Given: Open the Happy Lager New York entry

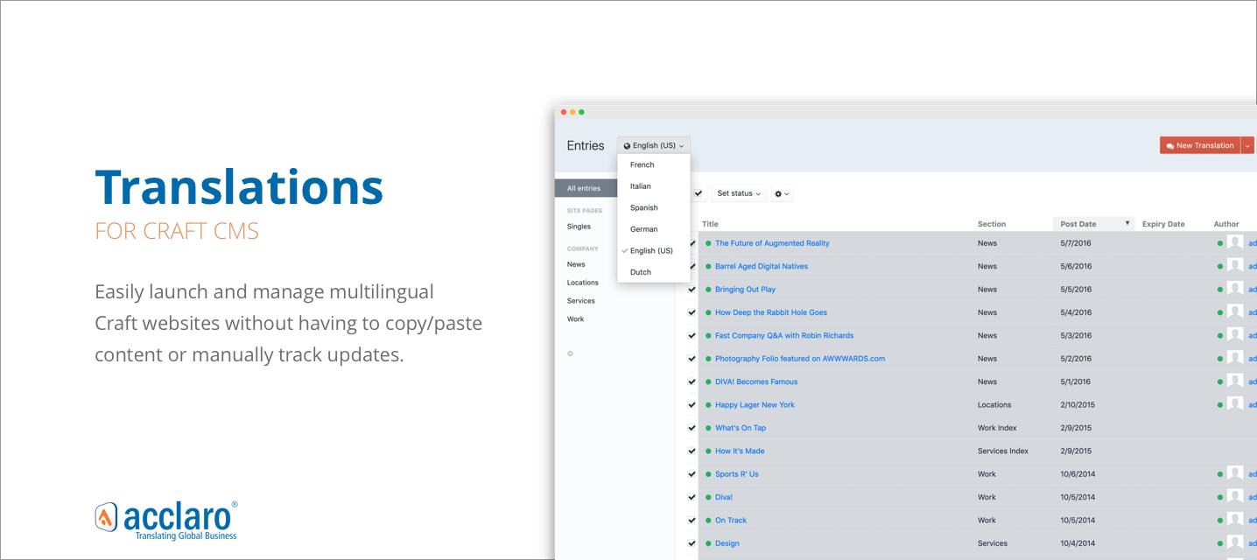Looking at the screenshot, I should point(755,405).
